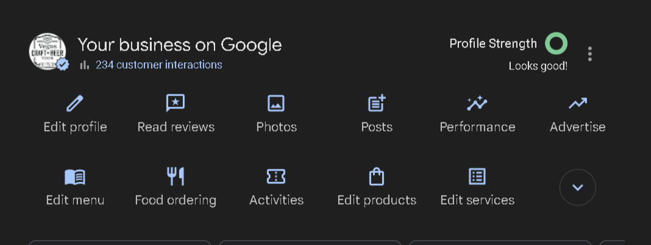Click the Profile Strength label

pyautogui.click(x=493, y=43)
